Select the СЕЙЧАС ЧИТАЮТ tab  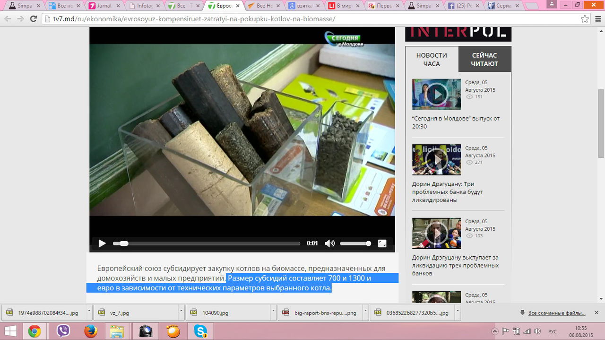click(485, 60)
